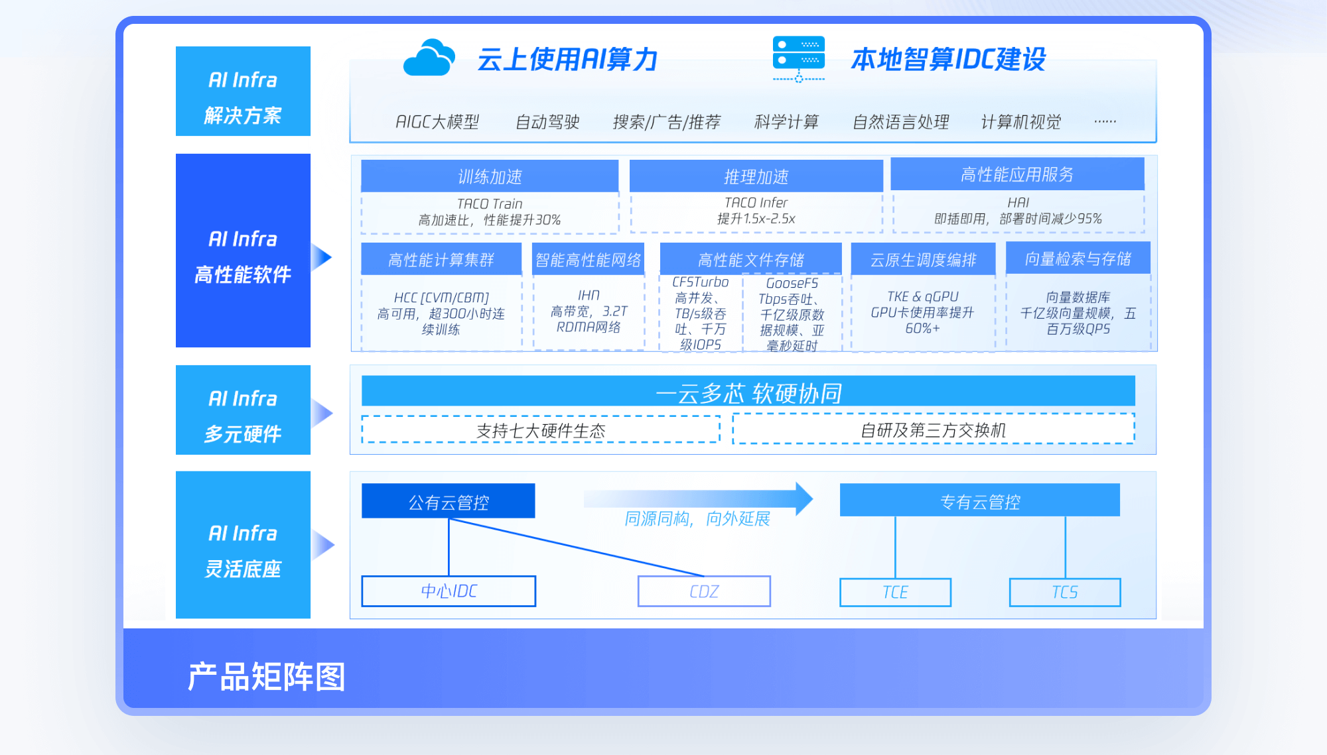Open the 推理加速 header

[x=756, y=176]
